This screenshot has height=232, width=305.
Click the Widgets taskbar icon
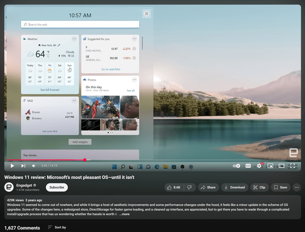point(140,167)
